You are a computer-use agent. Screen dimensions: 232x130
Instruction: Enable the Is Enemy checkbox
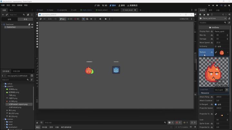pos(216,47)
